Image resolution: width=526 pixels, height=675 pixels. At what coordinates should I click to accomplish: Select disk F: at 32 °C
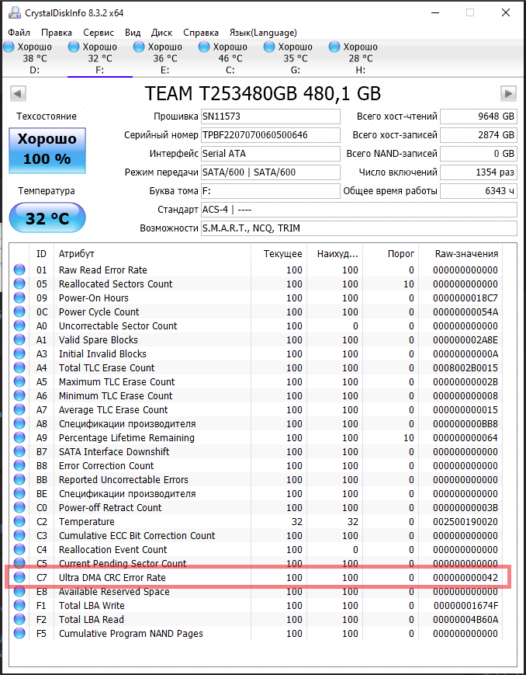(x=100, y=58)
